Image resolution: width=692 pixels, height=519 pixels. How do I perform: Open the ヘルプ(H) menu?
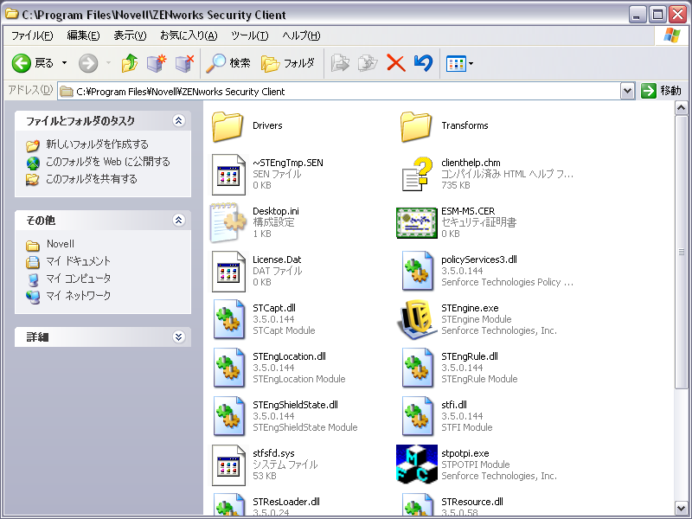pyautogui.click(x=301, y=35)
